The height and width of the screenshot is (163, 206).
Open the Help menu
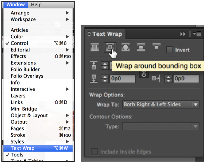coord(36,4)
